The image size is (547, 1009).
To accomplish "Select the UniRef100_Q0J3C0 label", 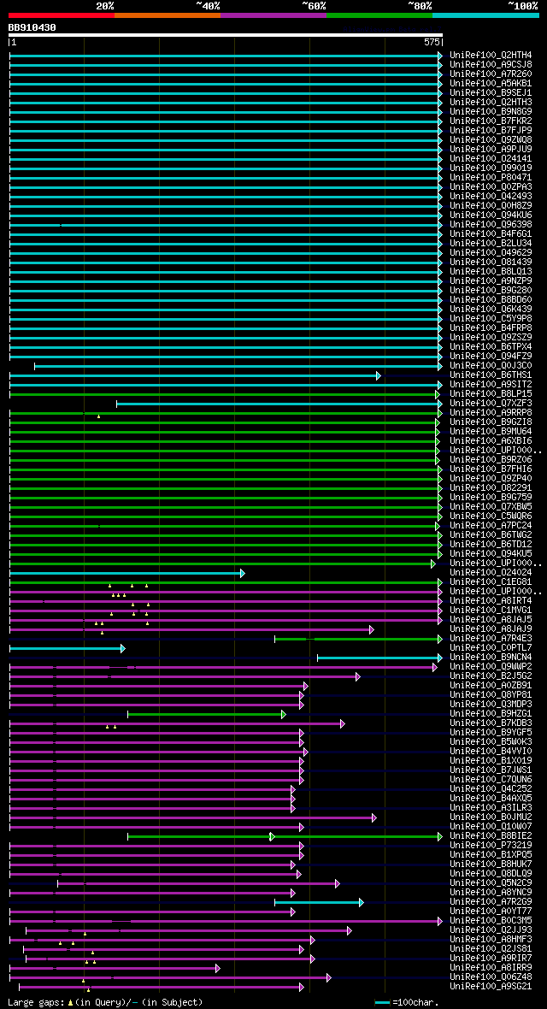I will [x=491, y=365].
